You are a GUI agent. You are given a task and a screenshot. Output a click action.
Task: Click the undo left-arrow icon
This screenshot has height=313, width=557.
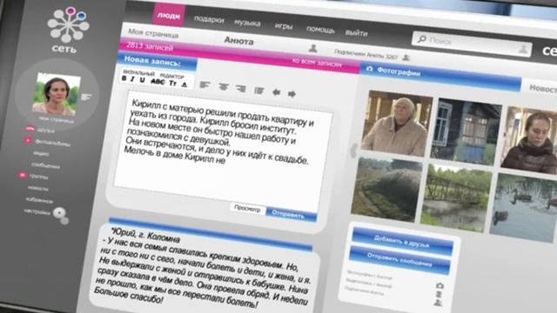coord(277,93)
